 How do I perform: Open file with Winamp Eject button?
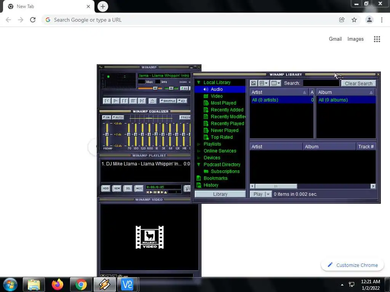152,101
